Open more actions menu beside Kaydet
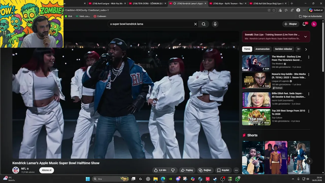Image resolution: width=325 pixels, height=183 pixels. coord(236,170)
